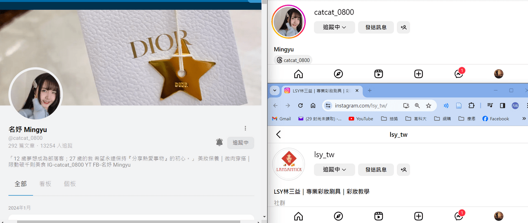Click create post plus in lsy_tw window
528x223 pixels.
pyautogui.click(x=419, y=216)
